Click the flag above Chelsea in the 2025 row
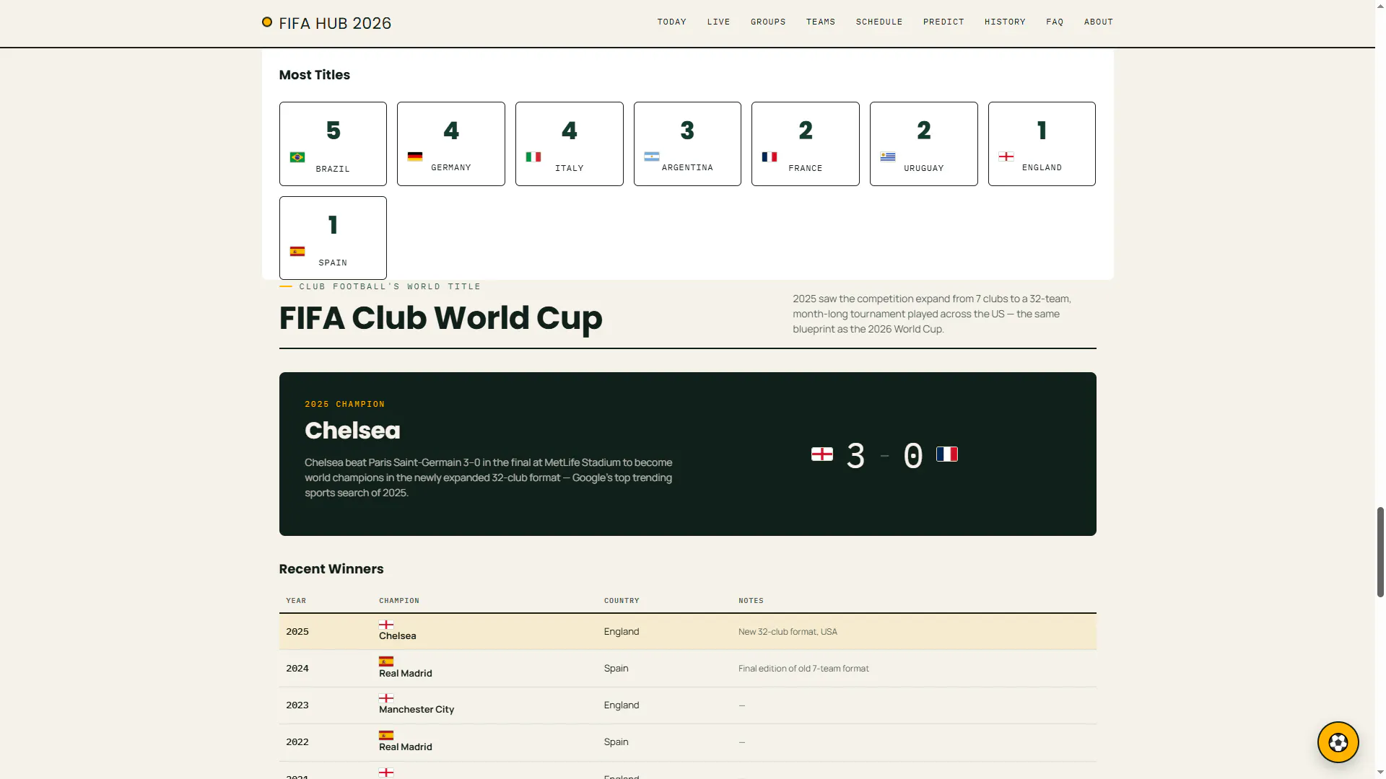Image resolution: width=1386 pixels, height=779 pixels. (386, 625)
